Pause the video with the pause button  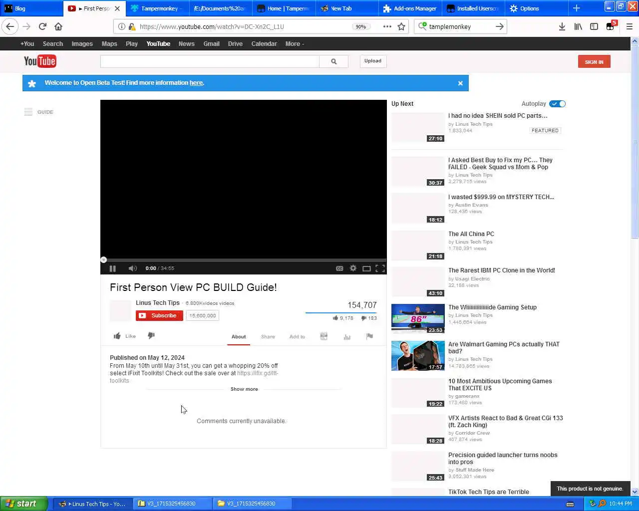click(x=113, y=268)
